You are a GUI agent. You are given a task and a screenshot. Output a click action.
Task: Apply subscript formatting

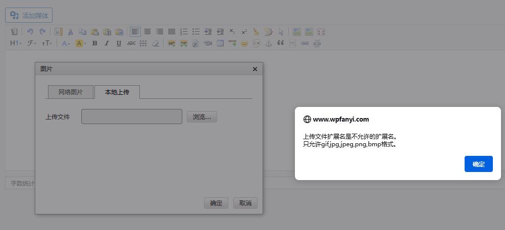click(x=232, y=32)
